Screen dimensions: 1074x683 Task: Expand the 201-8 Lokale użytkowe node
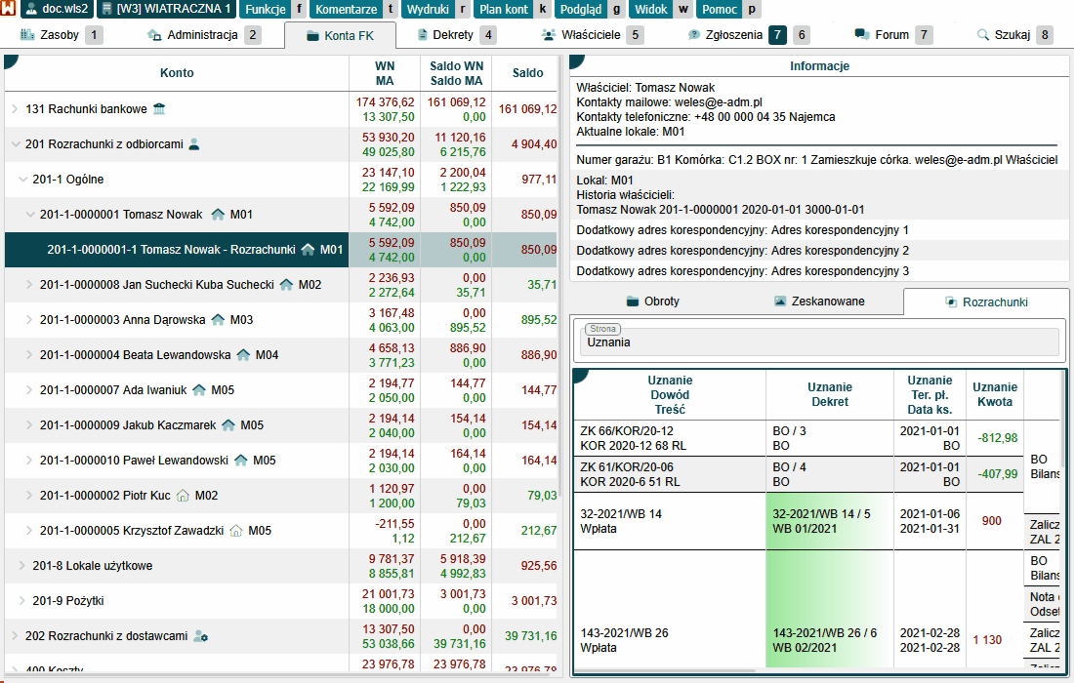(x=22, y=566)
